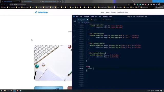This screenshot has height=92, width=164.
Task: Click the css breadcrumb in VS Code
Action: click(x=79, y=23)
